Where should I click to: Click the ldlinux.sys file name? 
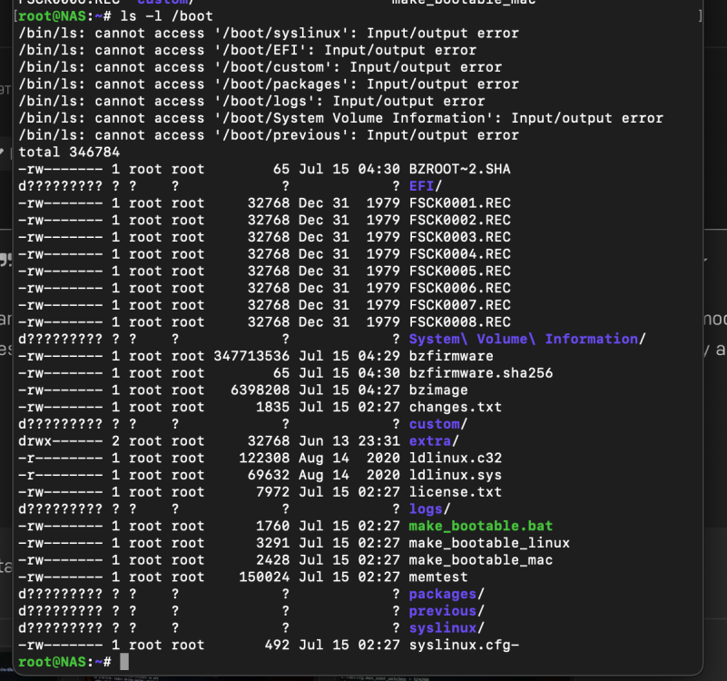(x=456, y=475)
